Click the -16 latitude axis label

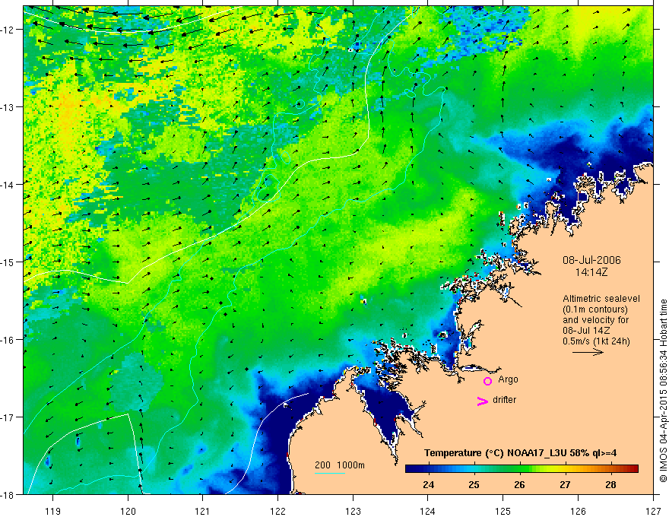click(8, 340)
